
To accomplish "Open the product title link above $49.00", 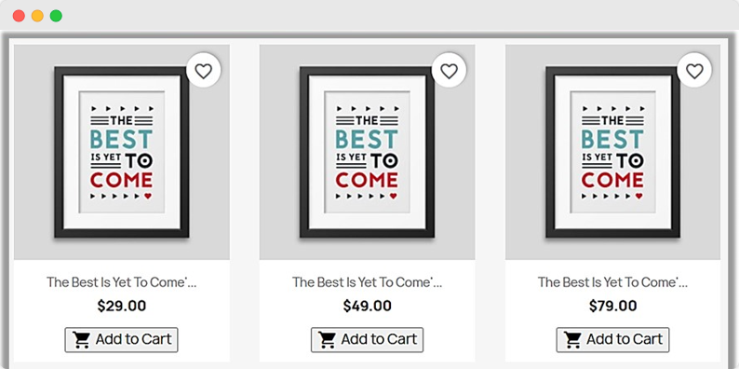I will pyautogui.click(x=367, y=282).
